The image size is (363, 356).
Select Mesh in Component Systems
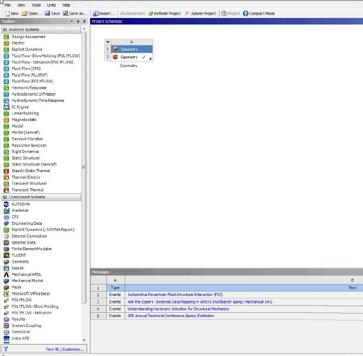pyautogui.click(x=16, y=287)
